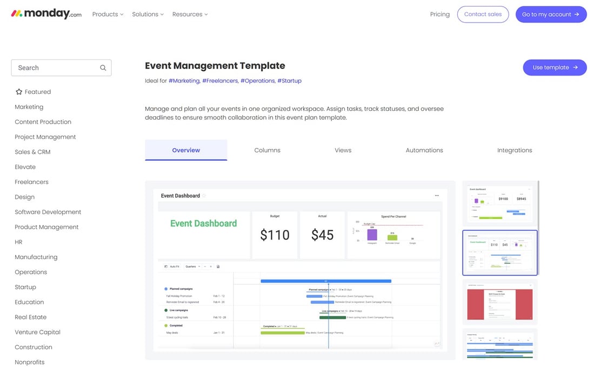Select Project Management category

click(45, 136)
